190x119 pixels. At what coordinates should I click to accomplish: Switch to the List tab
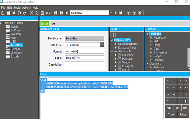(x=53, y=24)
